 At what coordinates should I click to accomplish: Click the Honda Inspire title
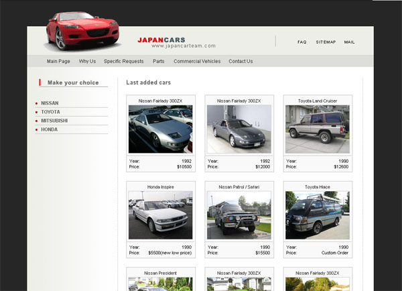pyautogui.click(x=161, y=187)
